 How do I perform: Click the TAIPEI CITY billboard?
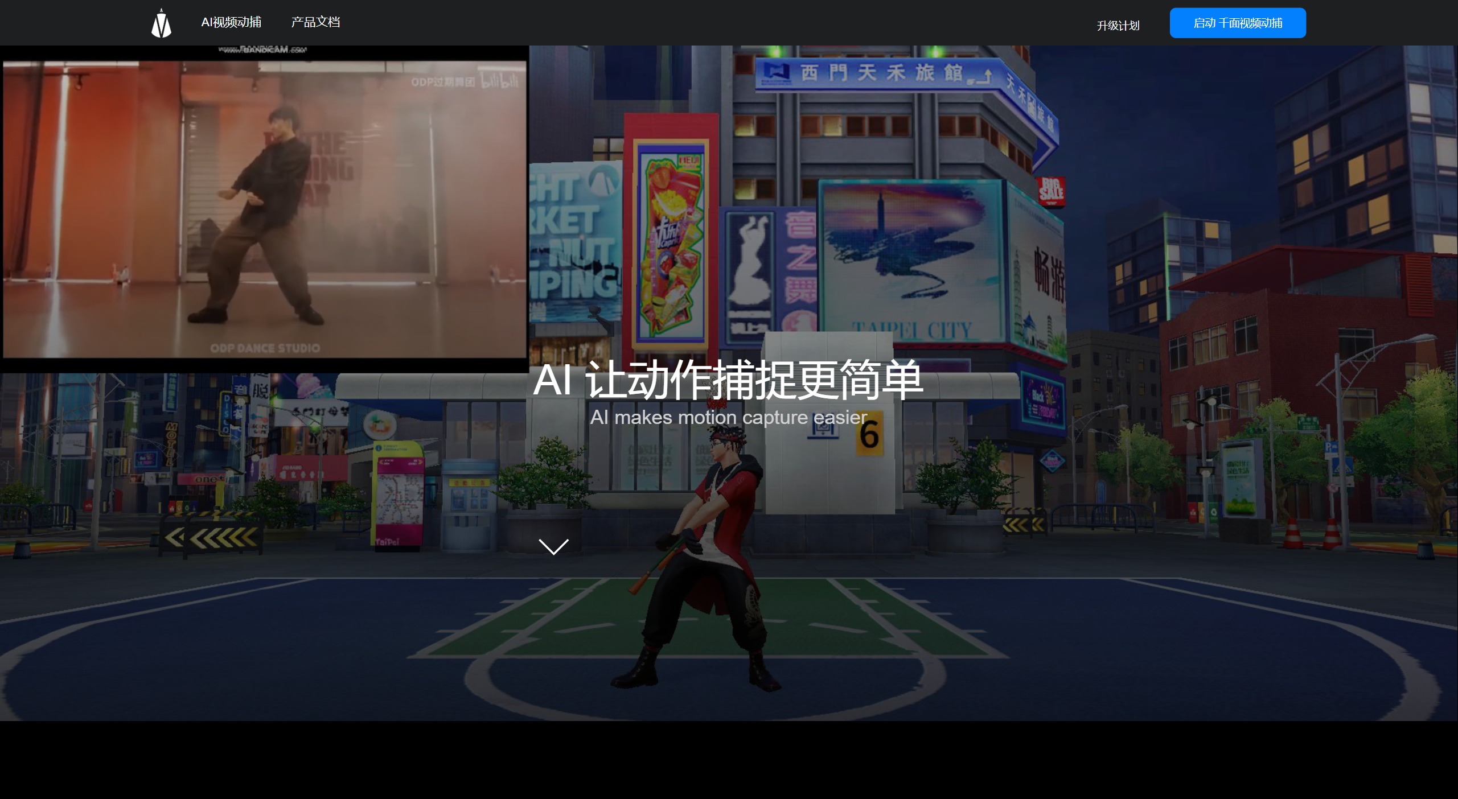click(911, 262)
